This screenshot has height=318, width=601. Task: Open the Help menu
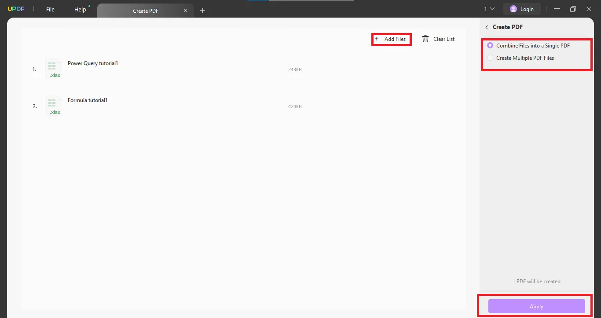(80, 9)
